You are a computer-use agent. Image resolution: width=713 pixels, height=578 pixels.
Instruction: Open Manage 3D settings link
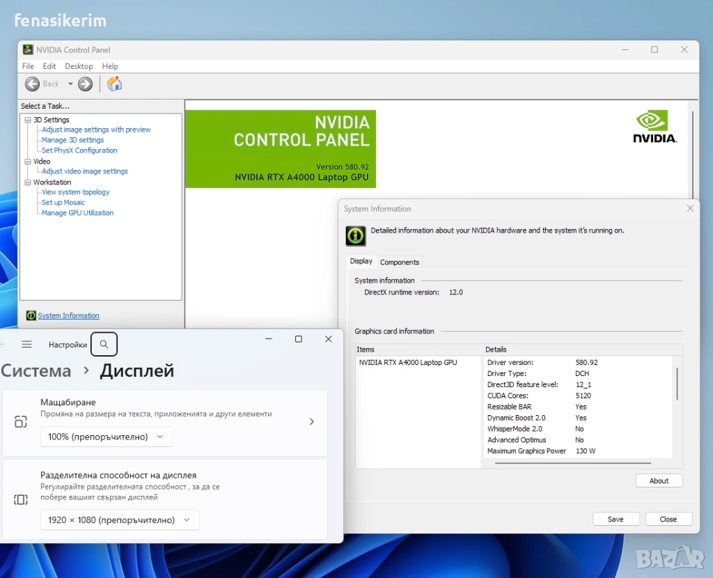pyautogui.click(x=72, y=140)
